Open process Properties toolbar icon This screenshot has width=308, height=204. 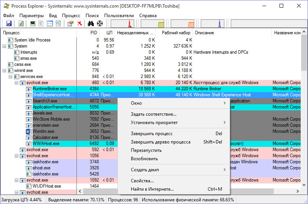tap(70, 24)
